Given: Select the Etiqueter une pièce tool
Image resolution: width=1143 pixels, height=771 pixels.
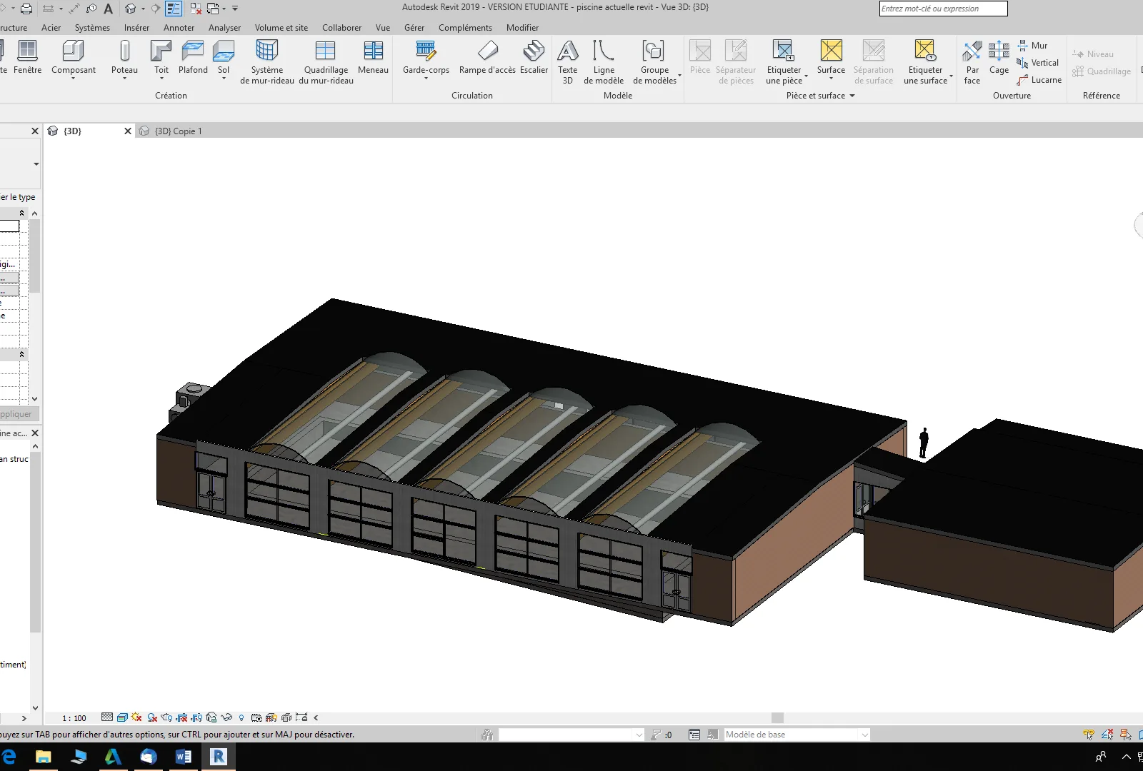Looking at the screenshot, I should [x=784, y=62].
